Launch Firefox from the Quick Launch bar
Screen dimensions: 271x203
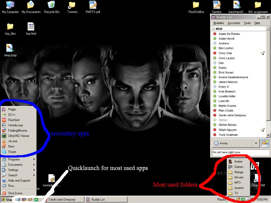point(24,200)
